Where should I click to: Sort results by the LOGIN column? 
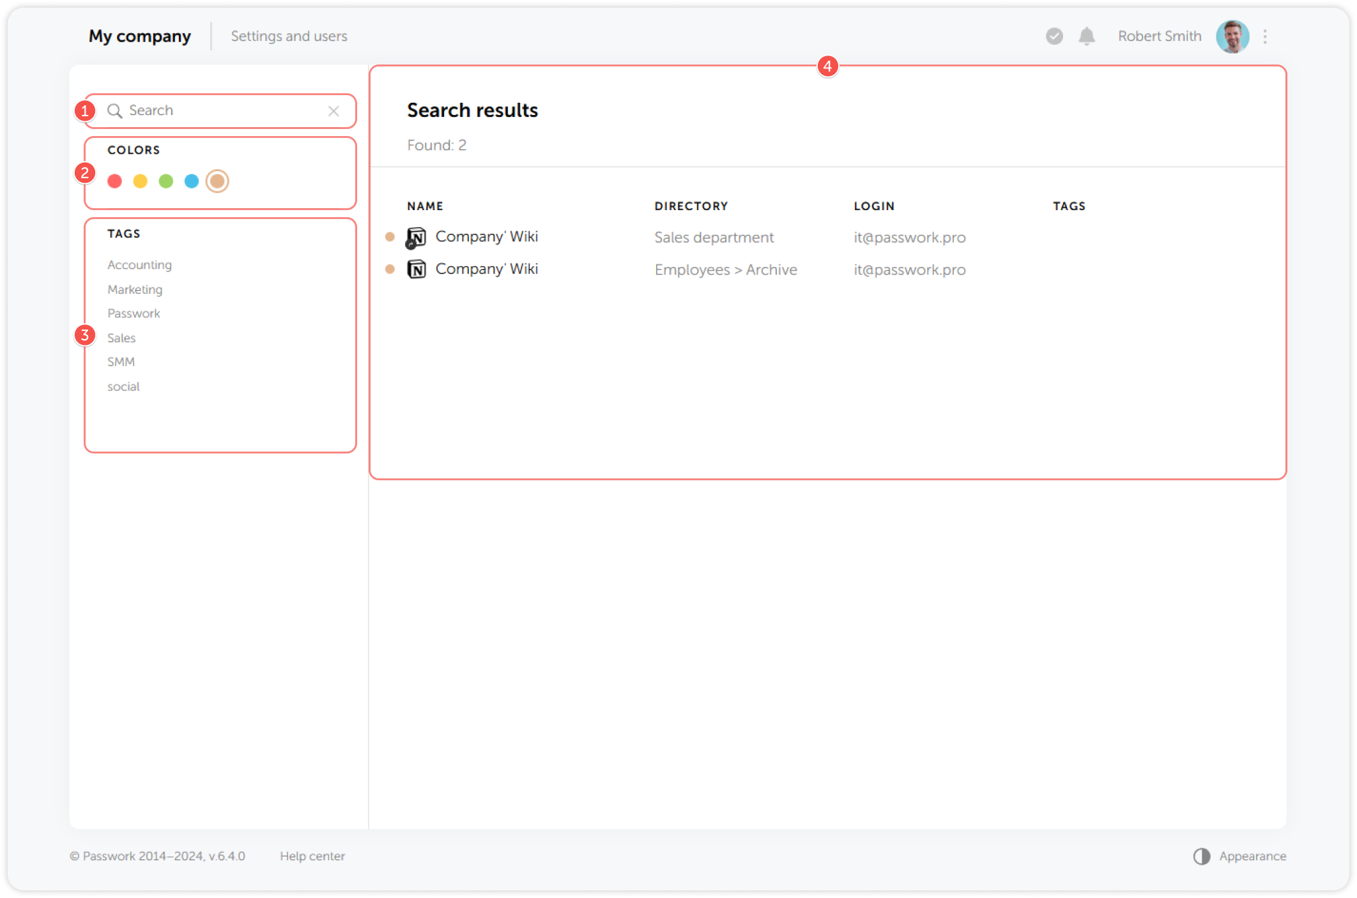click(874, 206)
